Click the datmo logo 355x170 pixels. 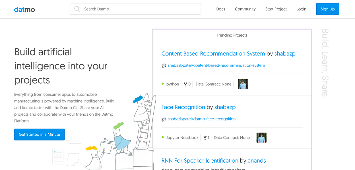[x=24, y=9]
